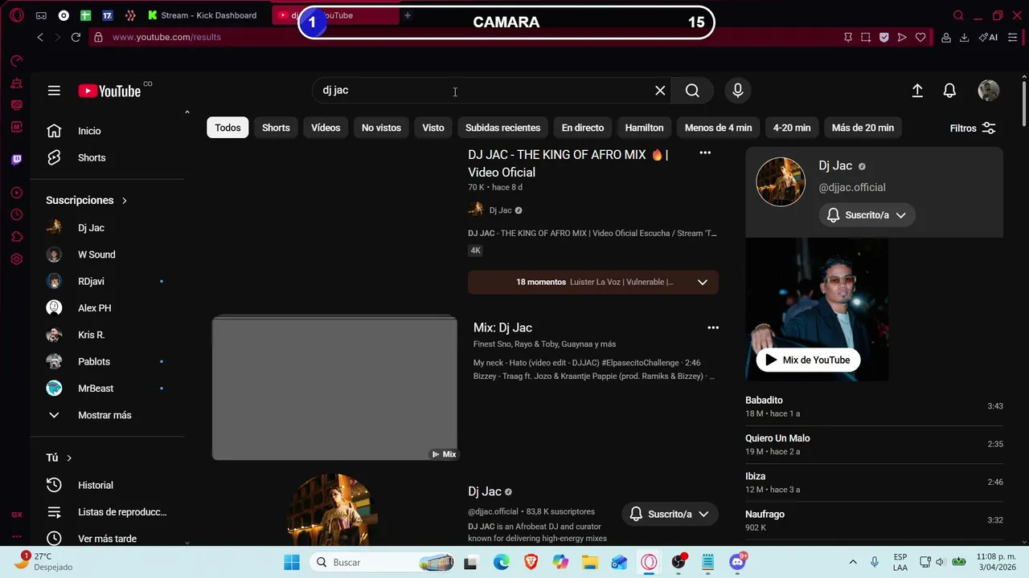This screenshot has height=578, width=1029.
Task: Open Filtros search filters
Action: (x=973, y=128)
